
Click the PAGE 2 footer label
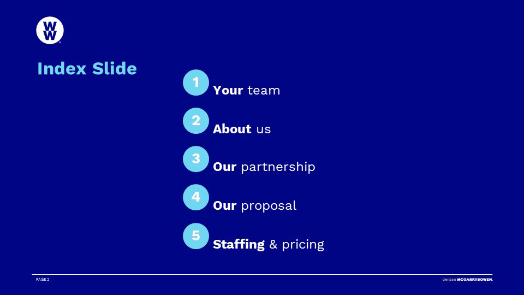click(43, 279)
